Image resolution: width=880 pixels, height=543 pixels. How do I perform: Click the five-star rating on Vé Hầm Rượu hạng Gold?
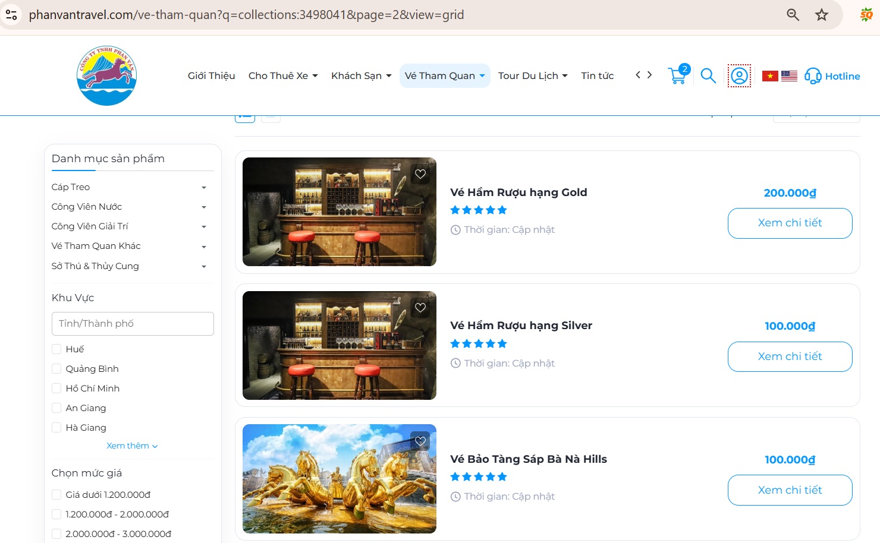click(x=478, y=210)
